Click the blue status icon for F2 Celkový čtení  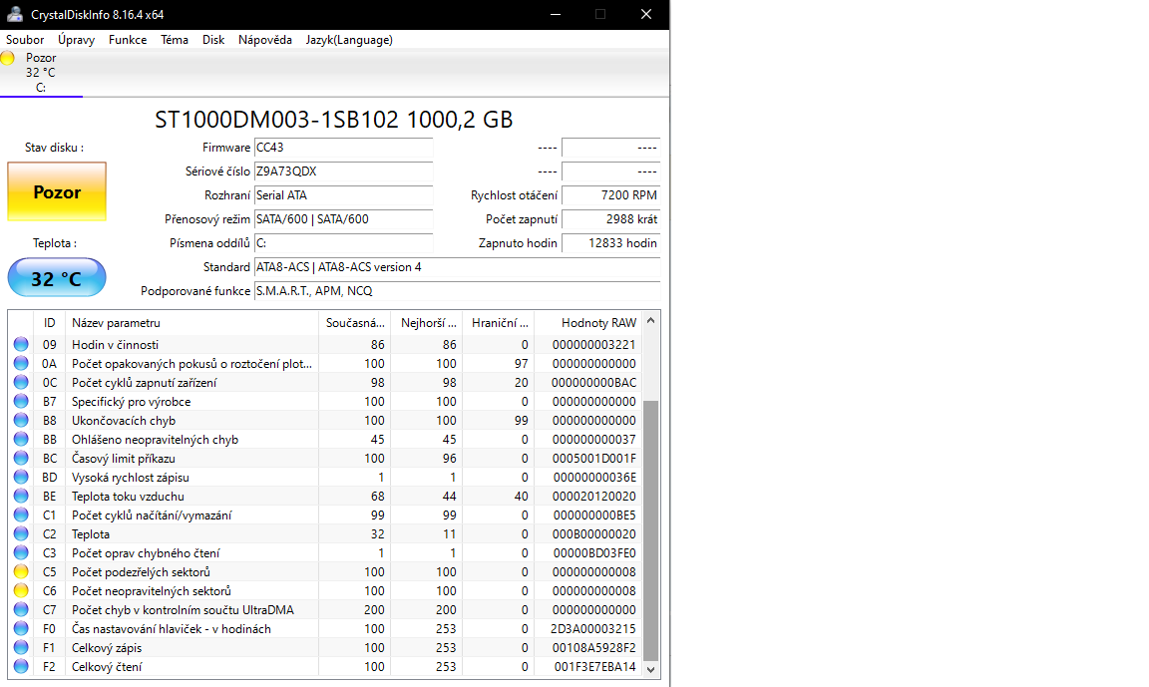click(x=21, y=667)
